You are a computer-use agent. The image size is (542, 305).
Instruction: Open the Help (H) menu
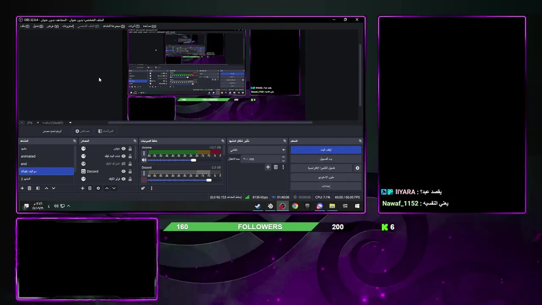[x=149, y=26]
